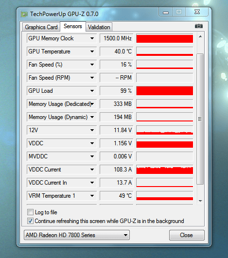Image resolution: width=228 pixels, height=258 pixels.
Task: Click the 194 MB memory value
Action: point(116,117)
